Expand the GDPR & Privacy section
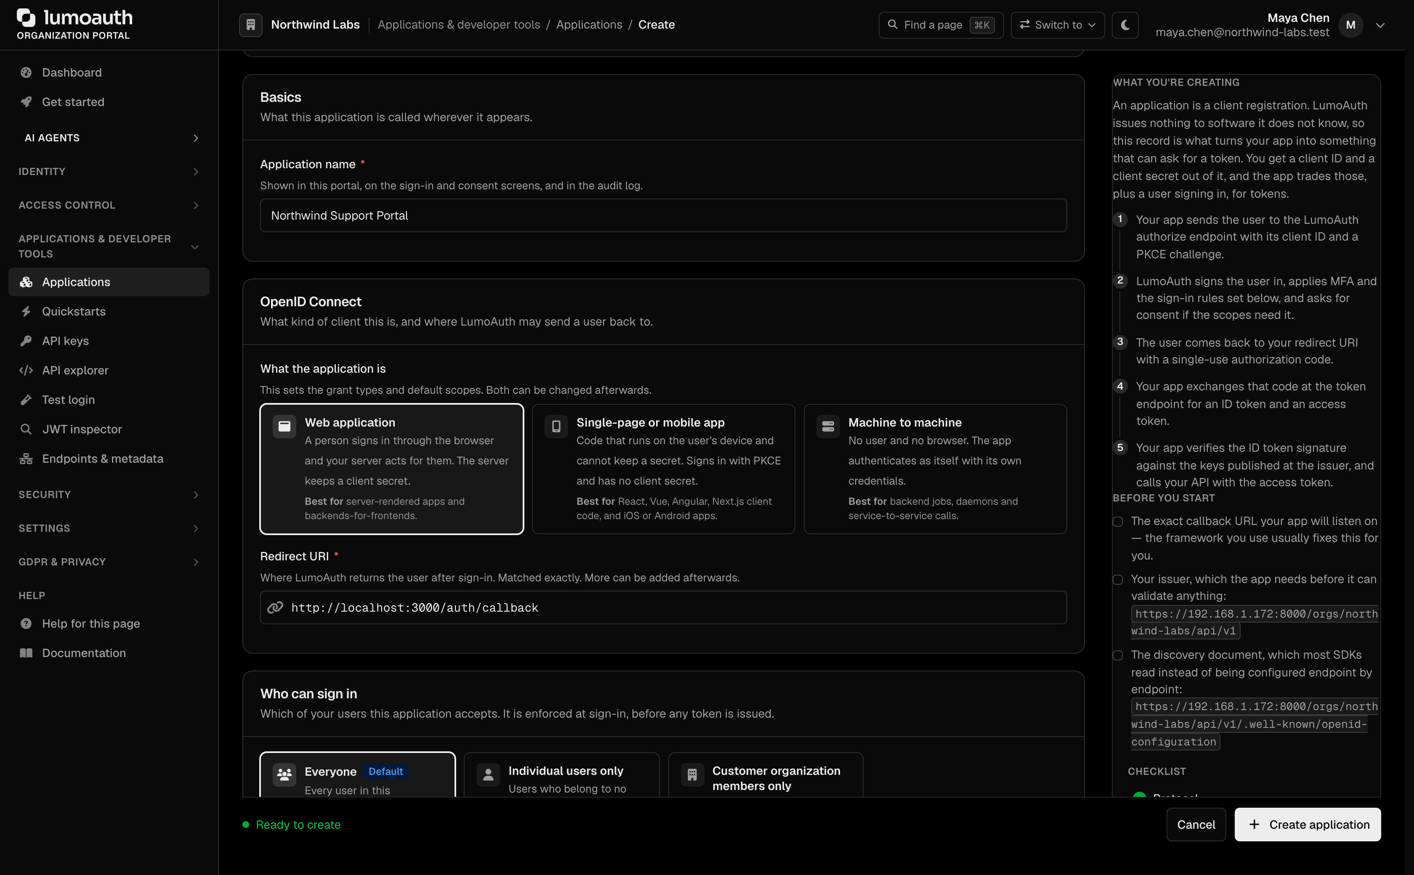Image resolution: width=1414 pixels, height=875 pixels. coord(109,562)
